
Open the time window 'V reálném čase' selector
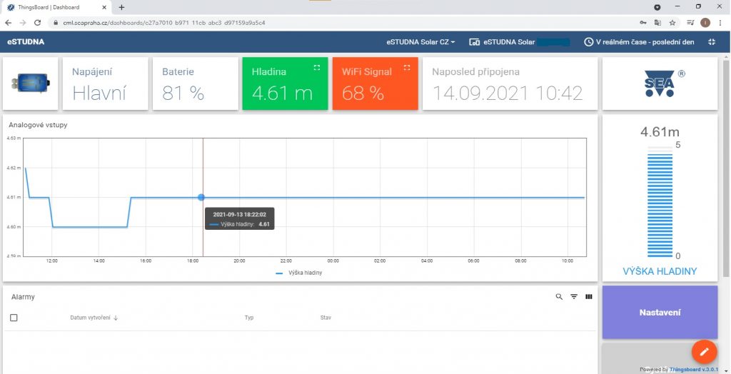pos(639,42)
